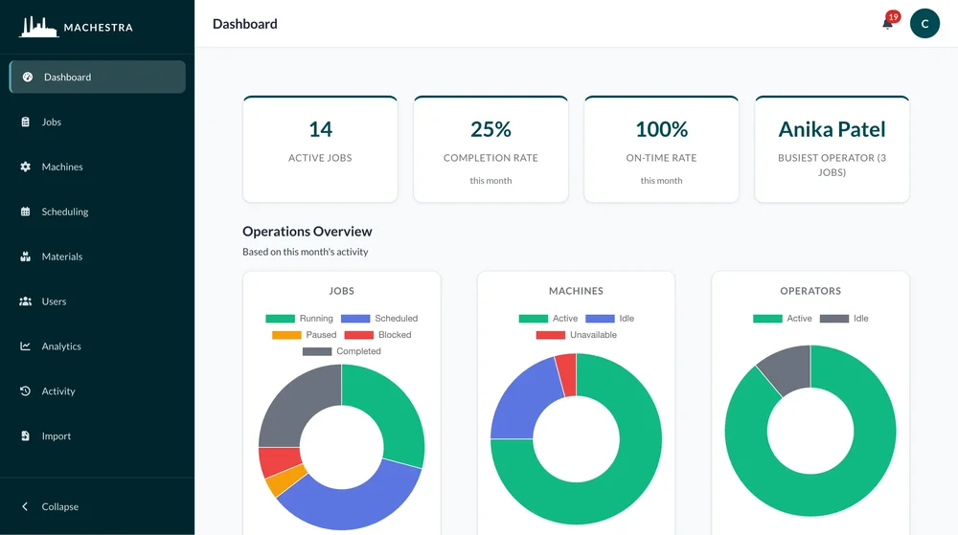Click green Running segment of Jobs donut
This screenshot has height=535, width=958.
click(x=392, y=409)
